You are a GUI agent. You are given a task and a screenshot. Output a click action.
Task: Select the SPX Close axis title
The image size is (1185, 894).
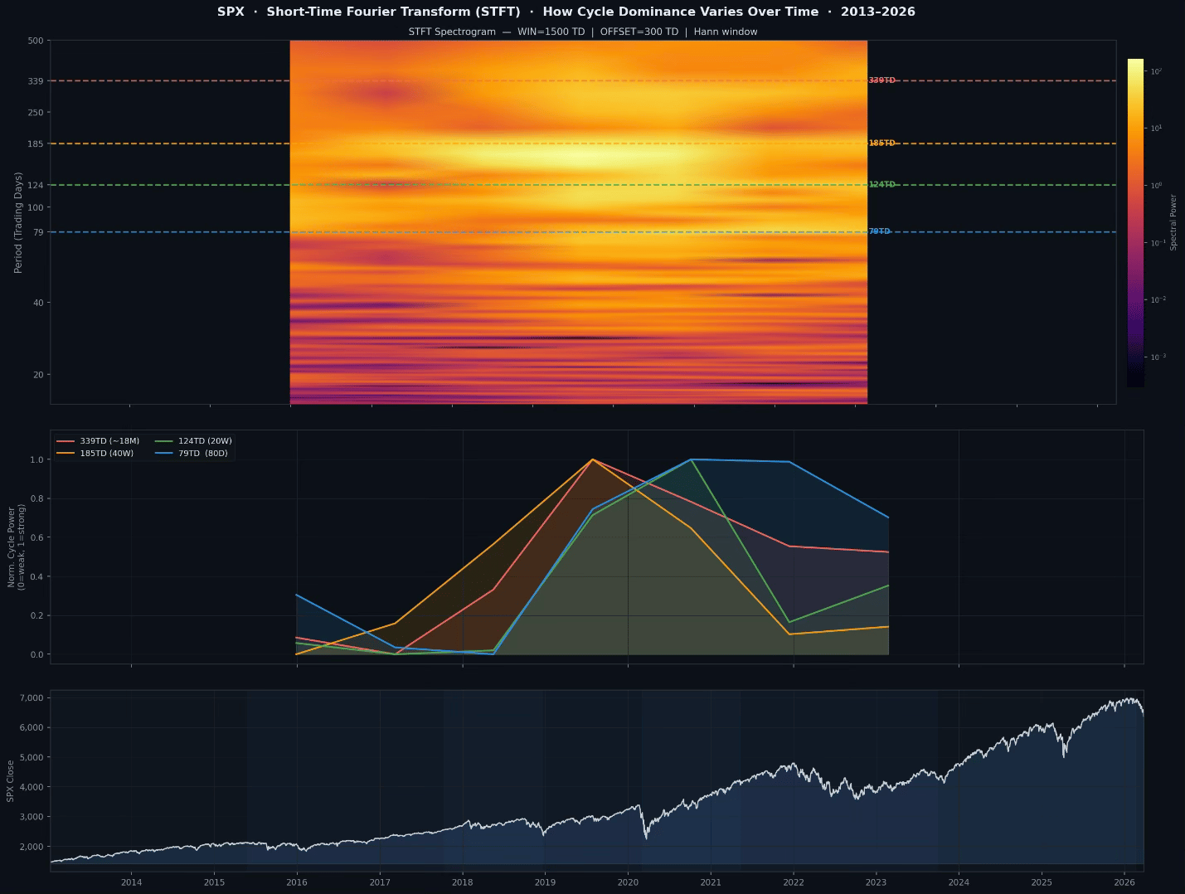pos(11,780)
